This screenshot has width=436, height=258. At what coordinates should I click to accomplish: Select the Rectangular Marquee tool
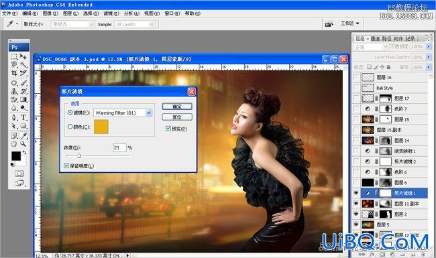14,57
